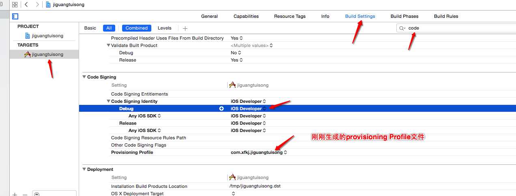Open the Provisioning Profile com.xfkj.jiguangtuisong dropdown

coord(259,152)
